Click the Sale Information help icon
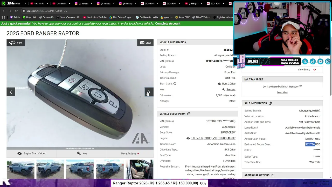Viewport: 332px width, 187px height. coord(270,103)
